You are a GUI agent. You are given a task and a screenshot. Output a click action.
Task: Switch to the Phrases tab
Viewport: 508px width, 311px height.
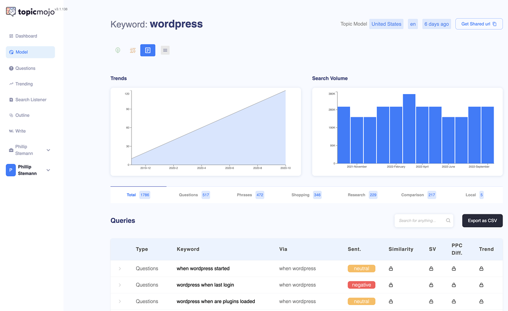250,195
